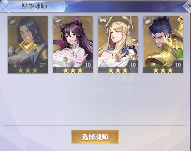The image size is (191, 151).
Task: Select the golden-armored spiky-haired man card
Action: coord(163,45)
